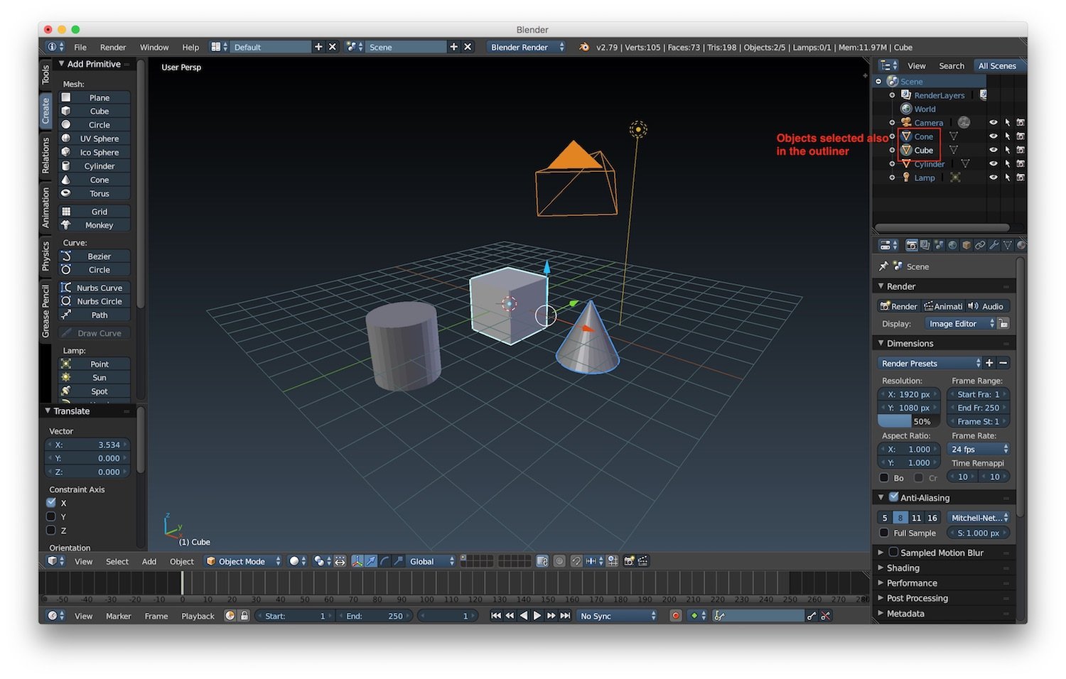Open the 24 fps frame rate dropdown

pos(979,449)
